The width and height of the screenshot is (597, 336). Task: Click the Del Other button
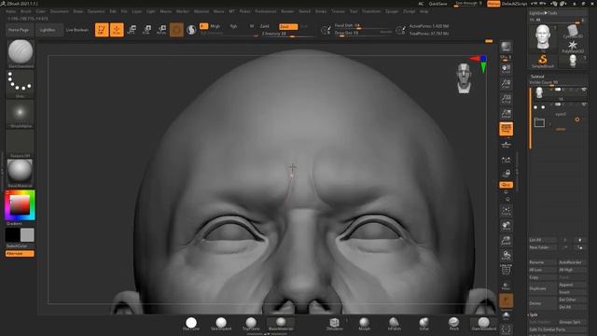572,300
